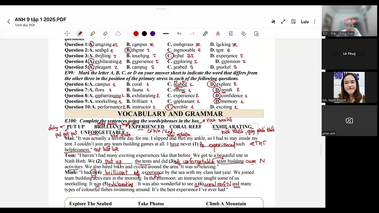379x213 pixels.
Task: Click the speaker name 'Mai:' in the dialogue
Action: coord(70,138)
